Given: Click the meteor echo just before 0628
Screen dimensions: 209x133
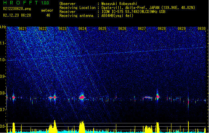Looking at the screenshot, I should coord(158,96).
